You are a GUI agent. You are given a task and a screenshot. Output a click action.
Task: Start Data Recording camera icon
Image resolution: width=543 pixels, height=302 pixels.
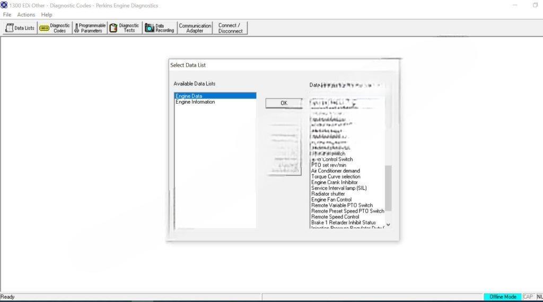(x=149, y=28)
